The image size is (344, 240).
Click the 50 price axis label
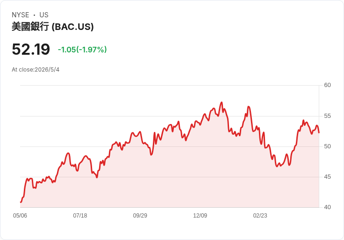327,146
